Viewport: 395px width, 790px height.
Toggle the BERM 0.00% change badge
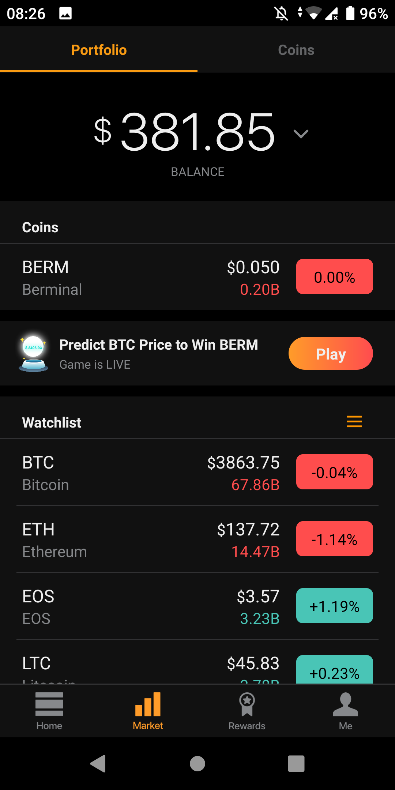click(x=334, y=277)
